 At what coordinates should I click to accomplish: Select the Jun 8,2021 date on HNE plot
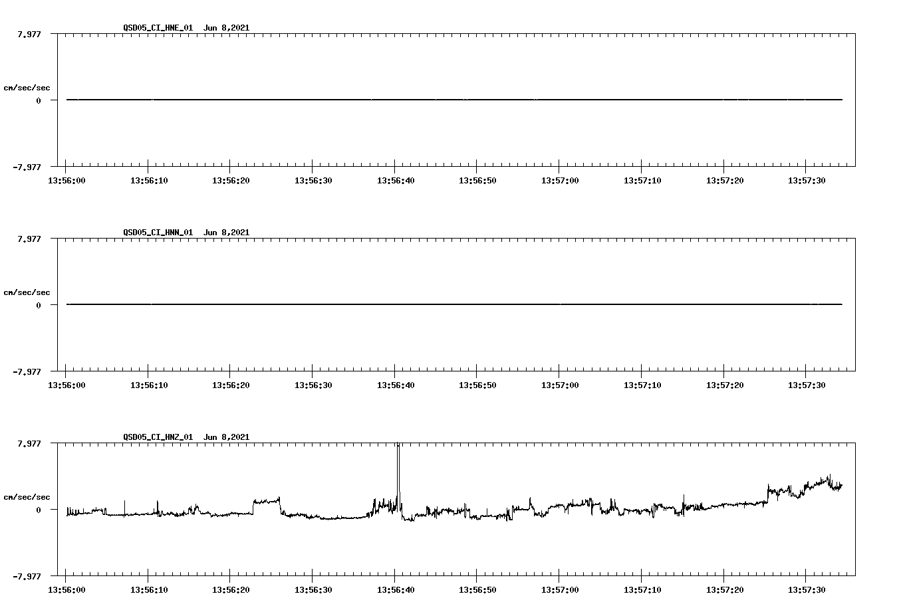click(227, 28)
